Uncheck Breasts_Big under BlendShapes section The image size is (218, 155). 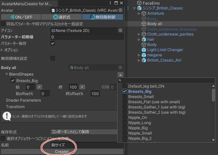tap(13, 81)
